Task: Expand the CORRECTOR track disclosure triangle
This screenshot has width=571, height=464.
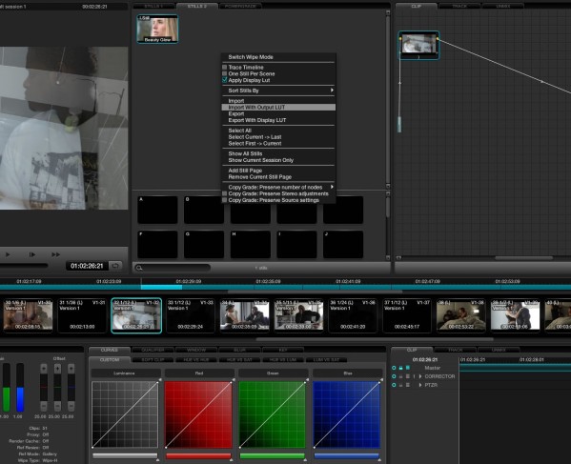Action: point(420,376)
